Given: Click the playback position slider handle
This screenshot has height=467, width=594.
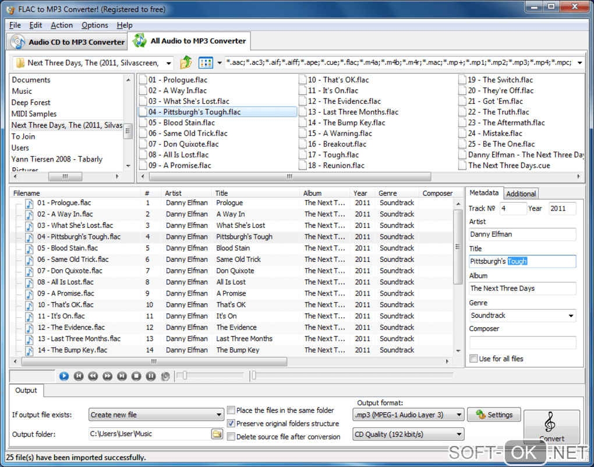Looking at the screenshot, I should 254,375.
